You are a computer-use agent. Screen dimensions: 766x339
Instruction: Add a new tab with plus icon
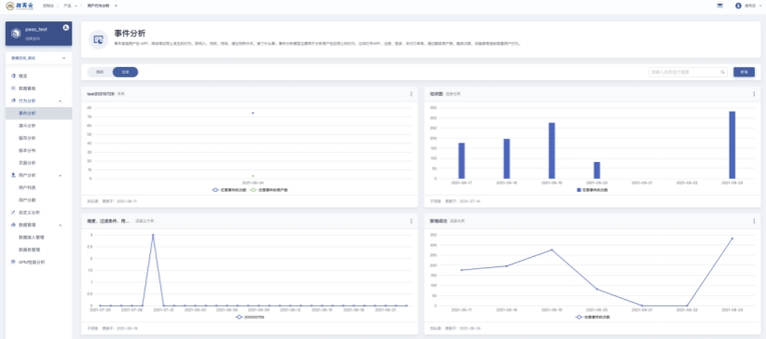coord(116,6)
